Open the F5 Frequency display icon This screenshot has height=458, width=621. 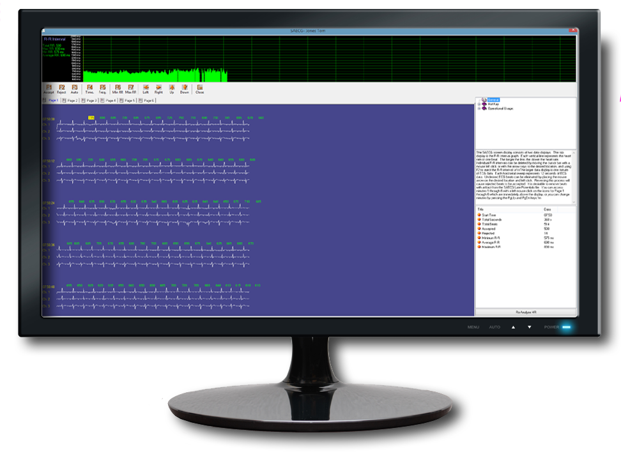(103, 88)
